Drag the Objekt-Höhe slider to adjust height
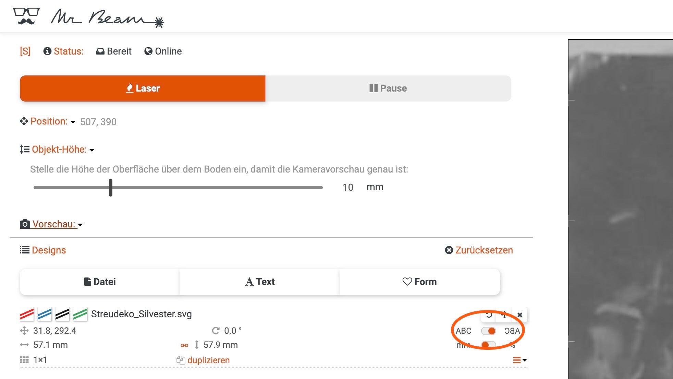 click(x=111, y=187)
